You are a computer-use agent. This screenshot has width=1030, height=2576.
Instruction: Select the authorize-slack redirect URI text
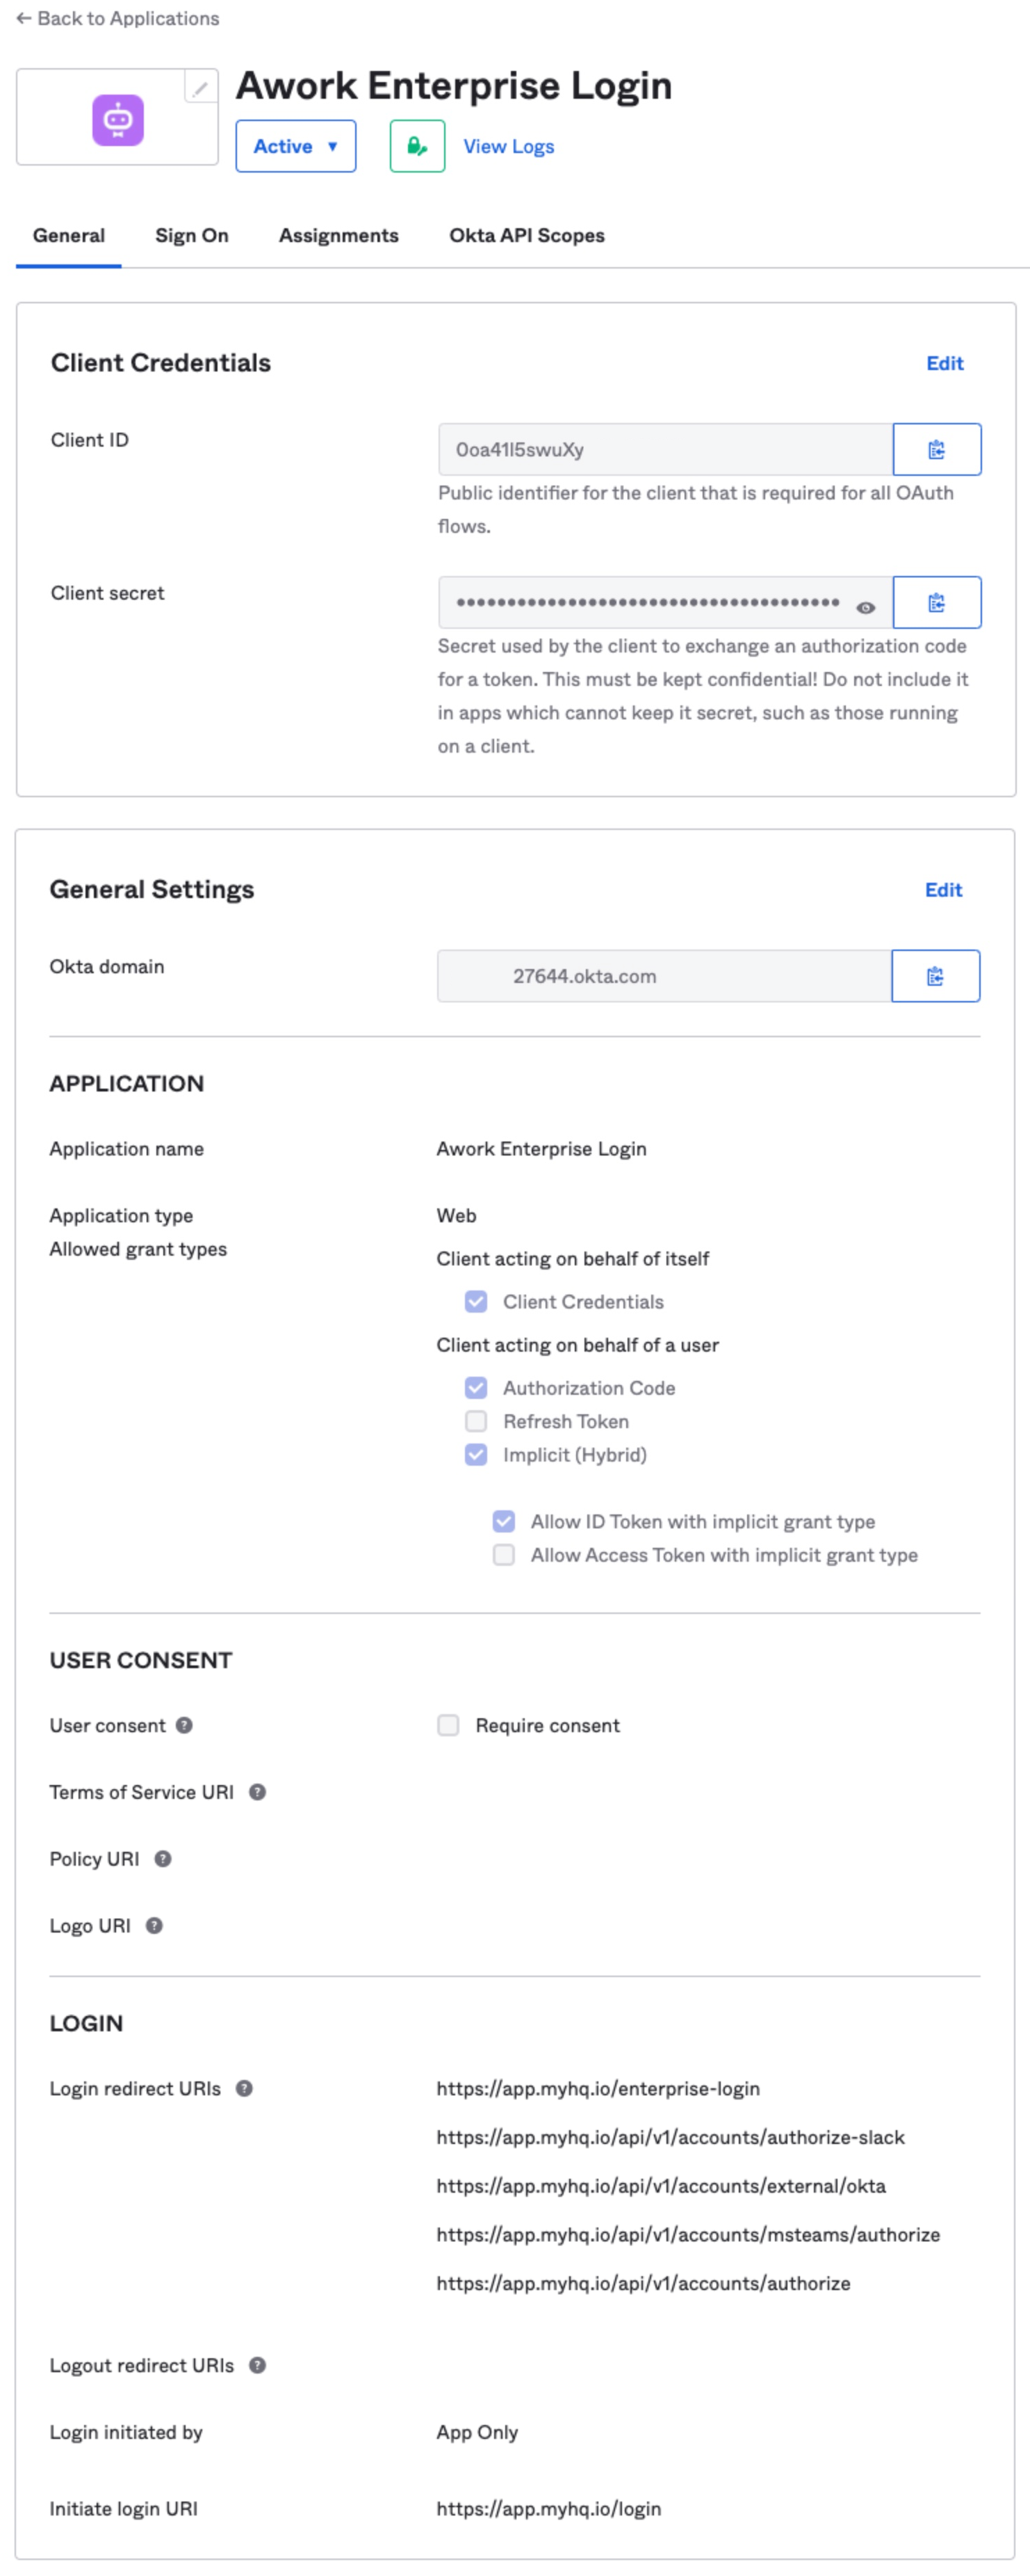pos(671,2137)
